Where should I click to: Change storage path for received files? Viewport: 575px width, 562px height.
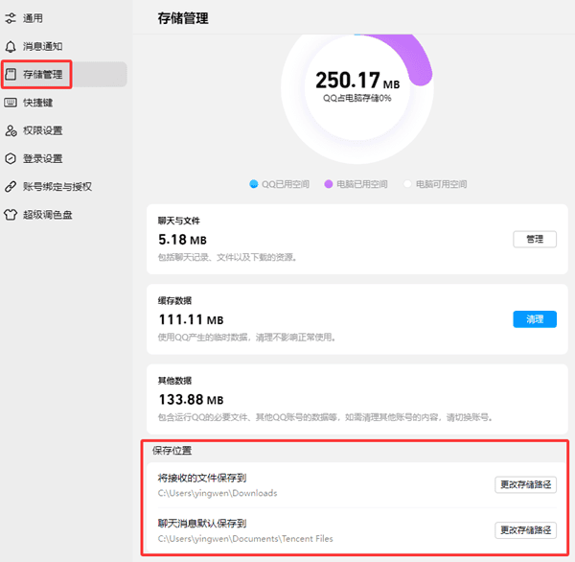point(525,485)
